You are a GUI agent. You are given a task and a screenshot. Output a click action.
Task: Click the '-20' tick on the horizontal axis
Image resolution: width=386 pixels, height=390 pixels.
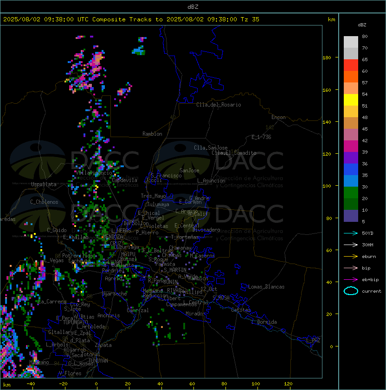(x=63, y=384)
